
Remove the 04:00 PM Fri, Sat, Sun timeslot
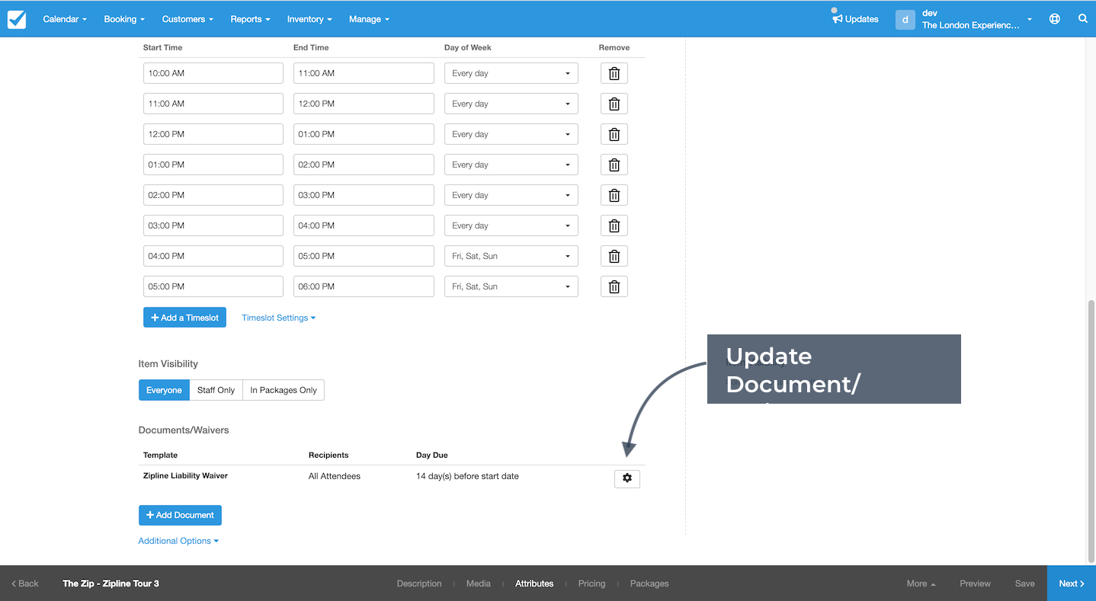pyautogui.click(x=614, y=257)
